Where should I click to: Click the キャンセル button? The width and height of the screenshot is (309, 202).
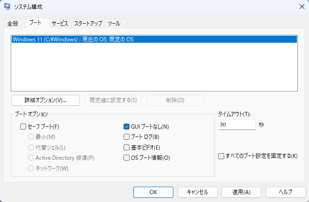click(x=197, y=192)
